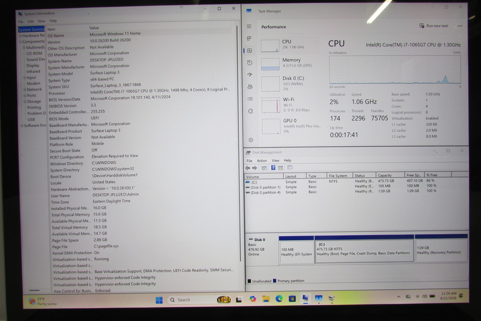Image resolution: width=481 pixels, height=321 pixels.
Task: Open the Processes page icon in Task Manager
Action: click(x=249, y=39)
